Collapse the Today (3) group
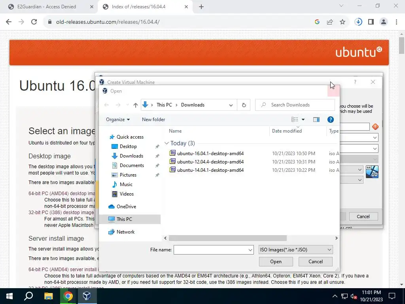This screenshot has width=405, height=304. click(x=167, y=143)
